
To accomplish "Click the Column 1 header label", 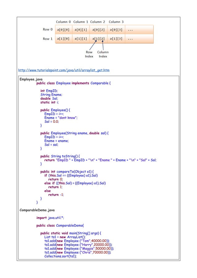I will pos(81,22).
